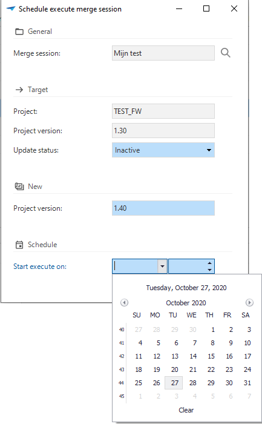Click the magnifier lookup icon beside Merge session
Image resolution: width=262 pixels, height=424 pixels.
[225, 53]
